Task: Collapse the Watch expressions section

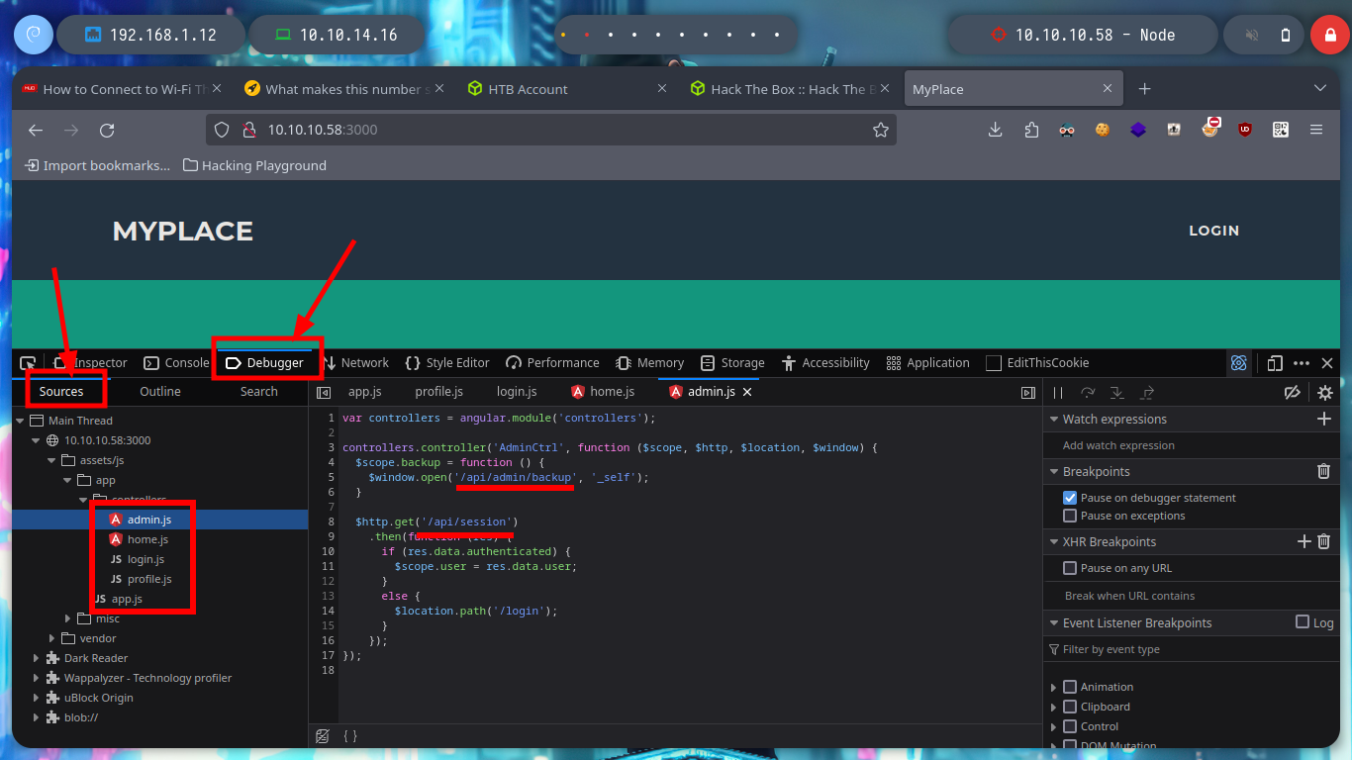Action: (1054, 420)
